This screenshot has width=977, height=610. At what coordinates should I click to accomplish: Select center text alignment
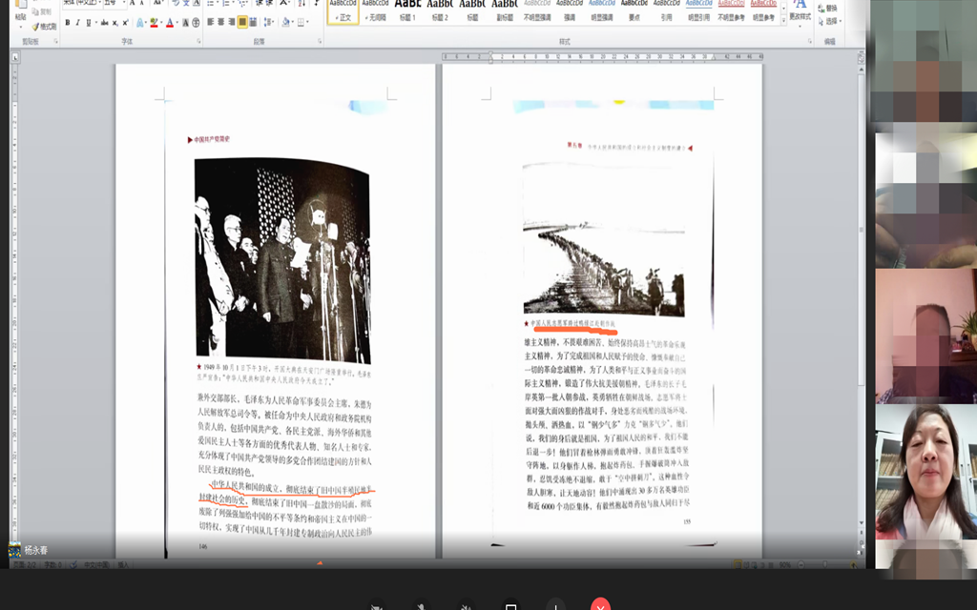(x=218, y=22)
